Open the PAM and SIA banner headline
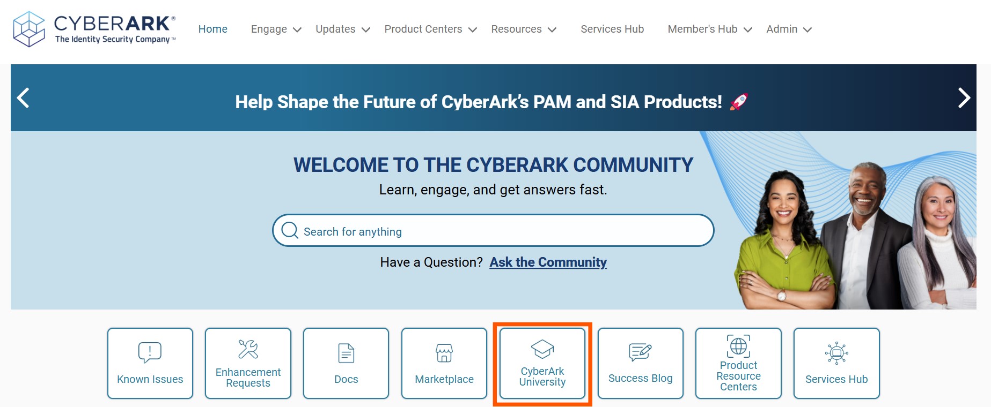 [491, 102]
